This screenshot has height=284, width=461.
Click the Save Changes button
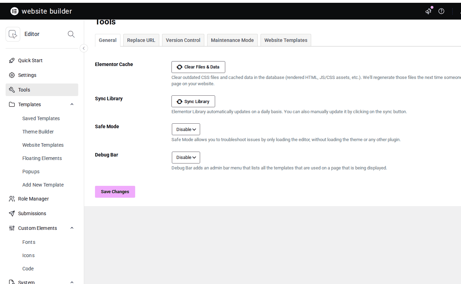pos(115,192)
